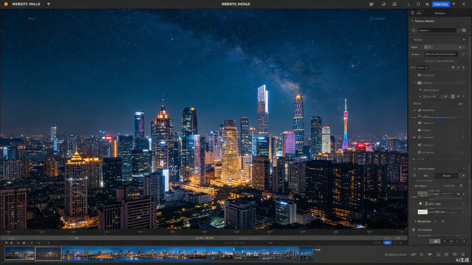472x265 pixels.
Task: Select the last separate timeline thumbnail
Action: pyautogui.click(x=307, y=253)
